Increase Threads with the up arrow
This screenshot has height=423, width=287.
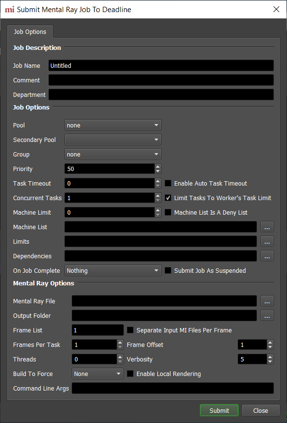(x=120, y=357)
